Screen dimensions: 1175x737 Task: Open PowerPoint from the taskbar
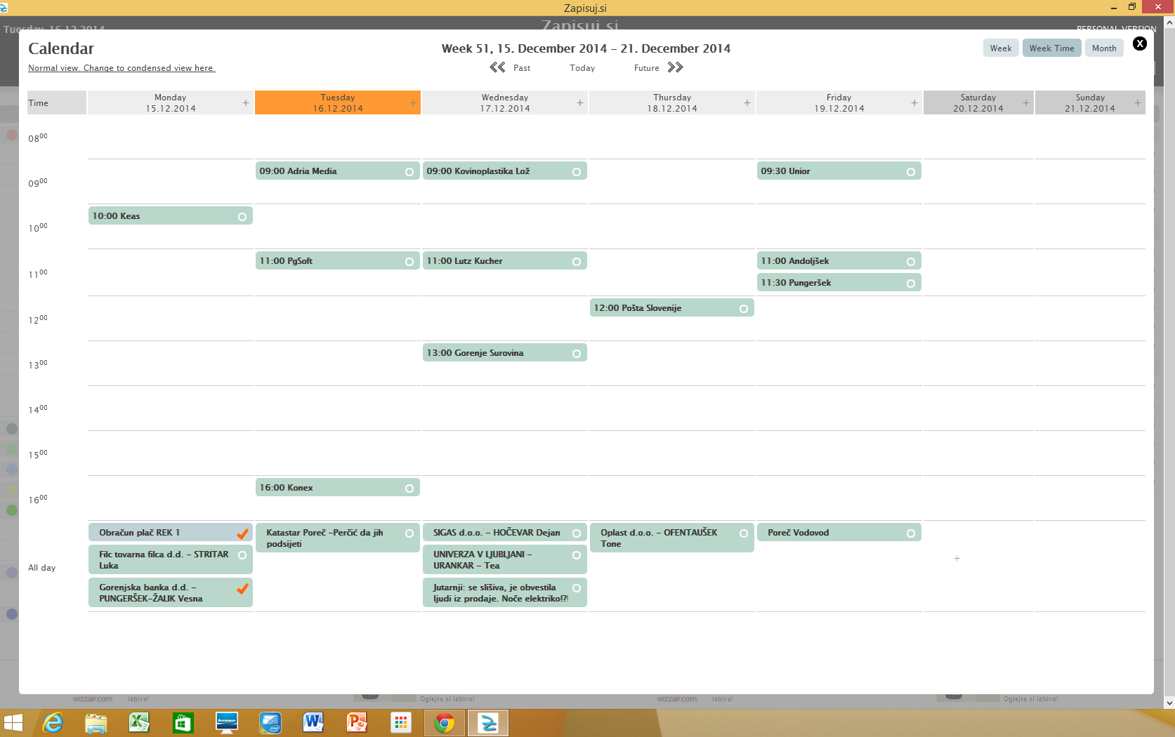357,722
